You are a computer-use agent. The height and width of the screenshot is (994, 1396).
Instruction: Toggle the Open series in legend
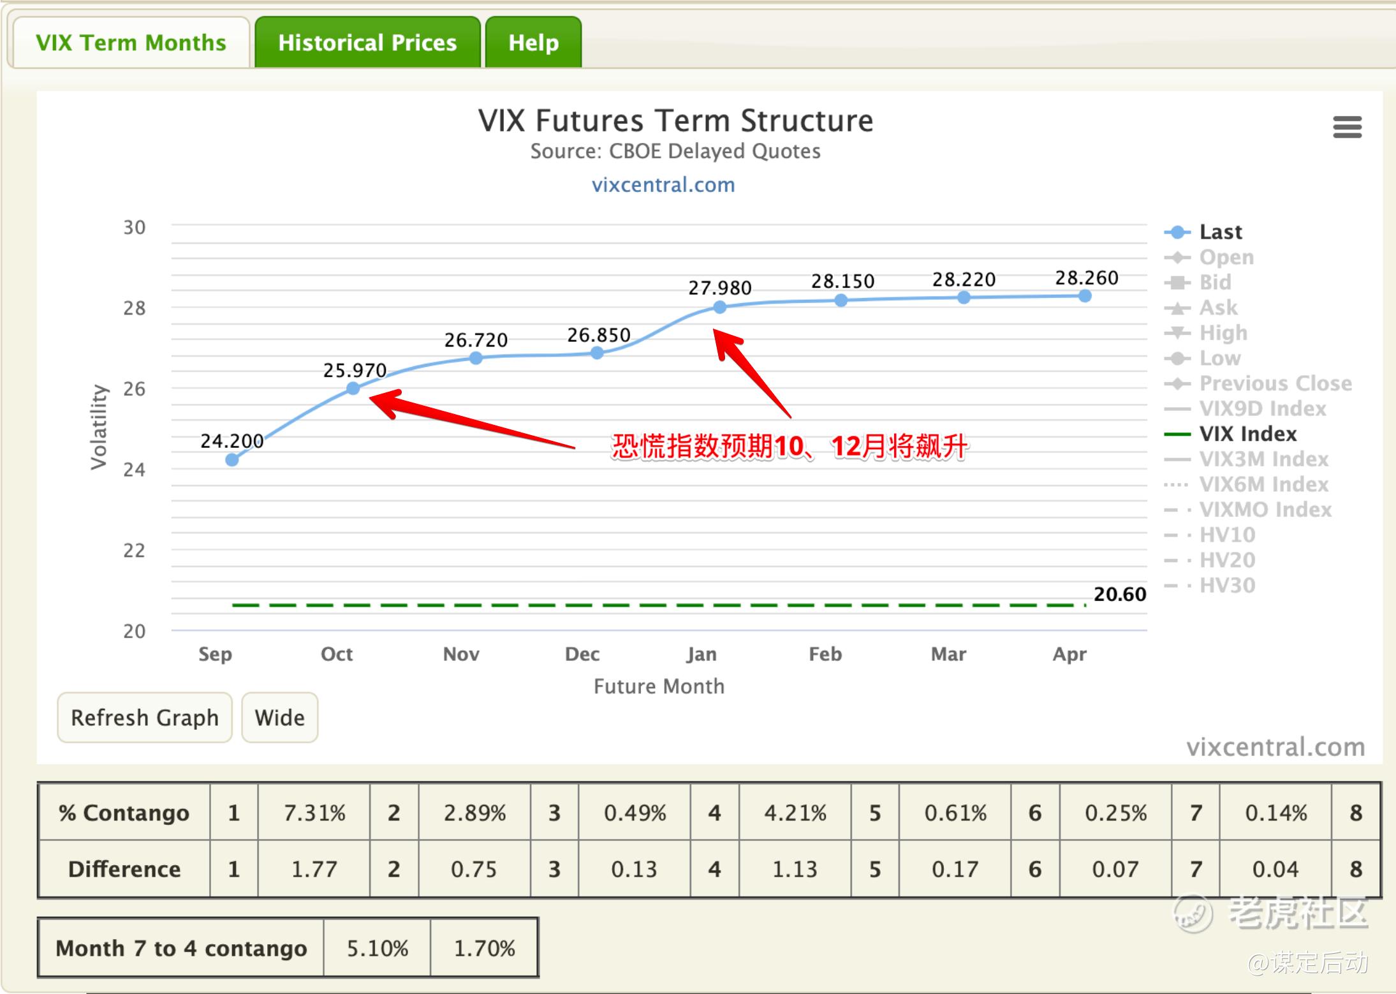pos(1209,257)
